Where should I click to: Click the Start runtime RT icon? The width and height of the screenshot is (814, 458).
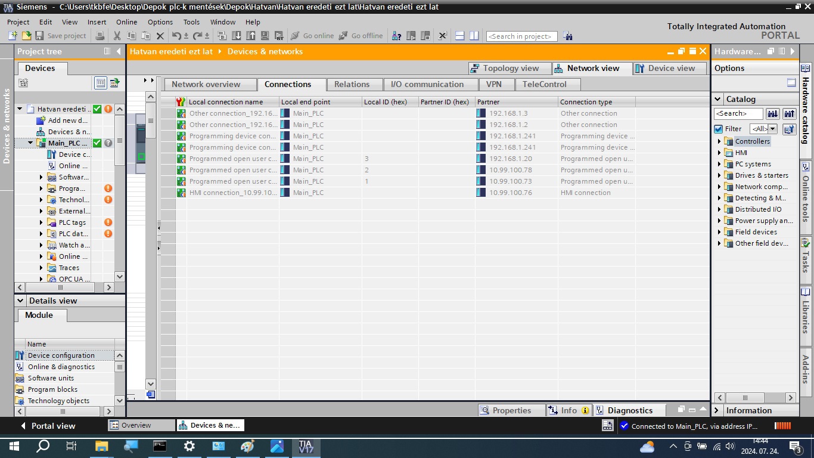279,36
